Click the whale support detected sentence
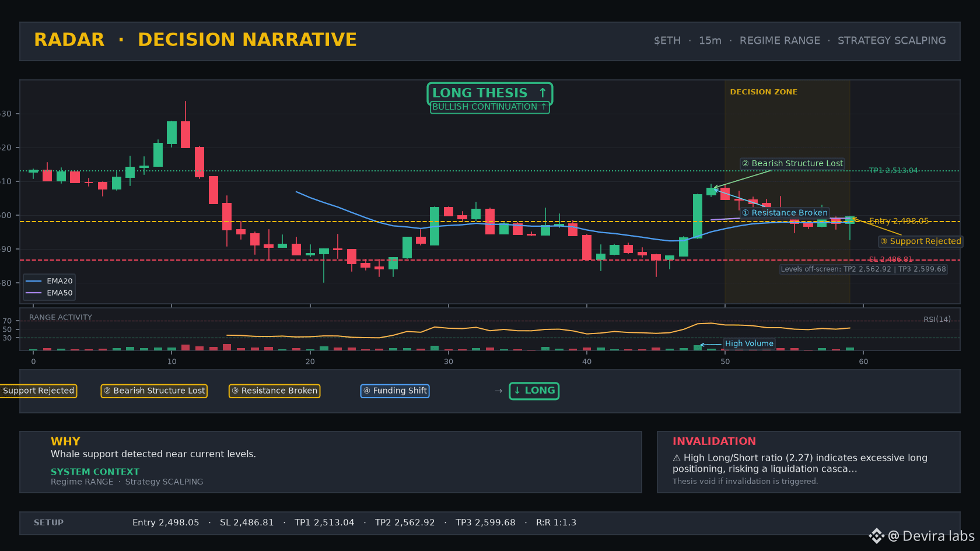 [153, 454]
